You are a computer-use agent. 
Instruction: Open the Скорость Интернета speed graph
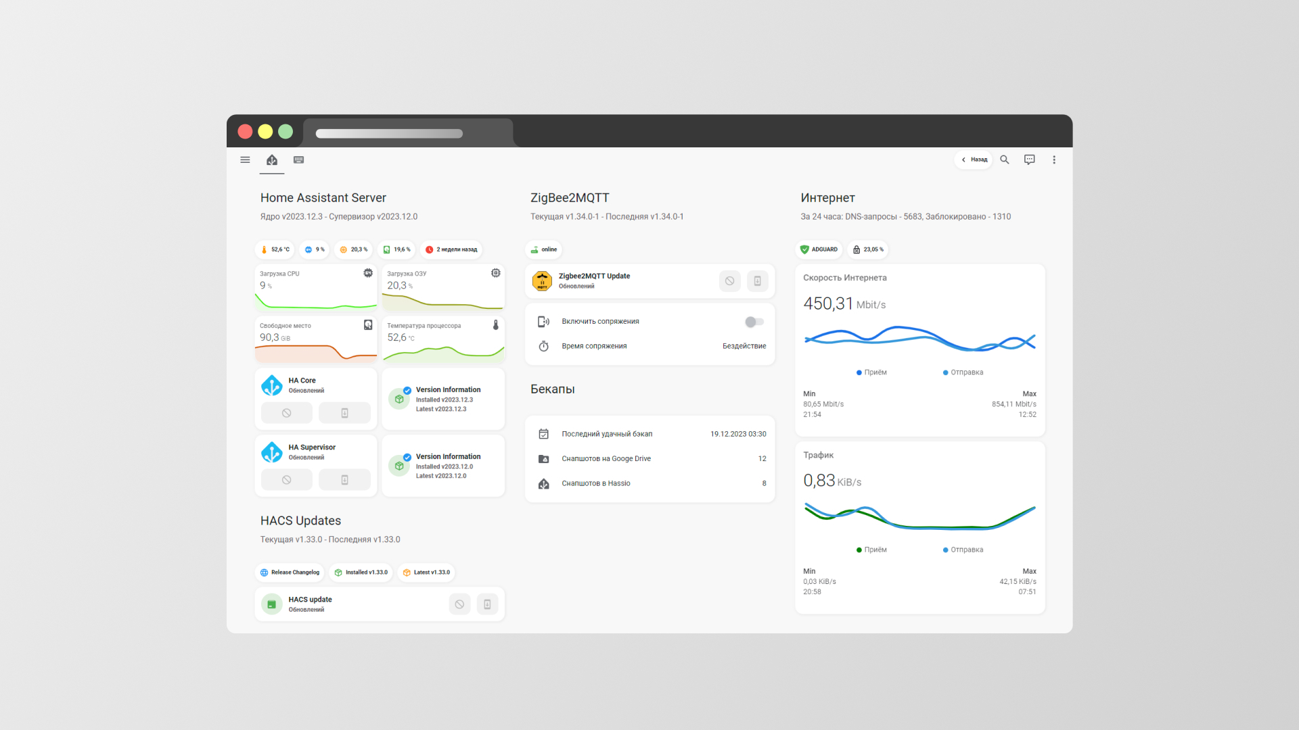point(919,339)
